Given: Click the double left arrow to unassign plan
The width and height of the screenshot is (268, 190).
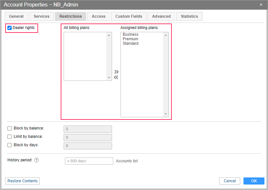Looking at the screenshot, I should (116, 77).
